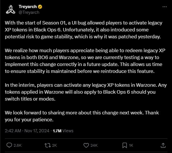The height and width of the screenshot is (153, 172).
Task: Select the paragraph starting "We look forward"
Action: pyautogui.click(x=82, y=116)
